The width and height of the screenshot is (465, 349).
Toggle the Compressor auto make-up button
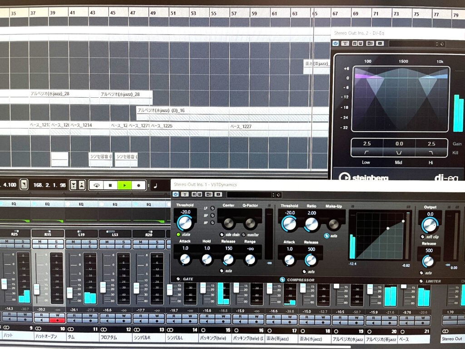coord(326,236)
